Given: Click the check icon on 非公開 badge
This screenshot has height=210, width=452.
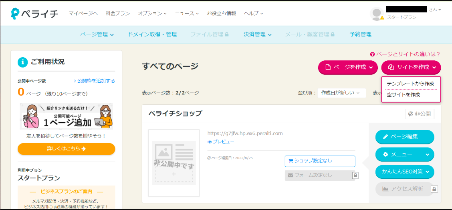Looking at the screenshot, I should click(x=410, y=114).
